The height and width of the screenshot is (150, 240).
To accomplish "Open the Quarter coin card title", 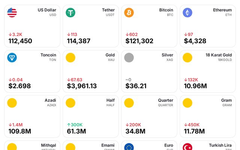I will [x=165, y=100].
